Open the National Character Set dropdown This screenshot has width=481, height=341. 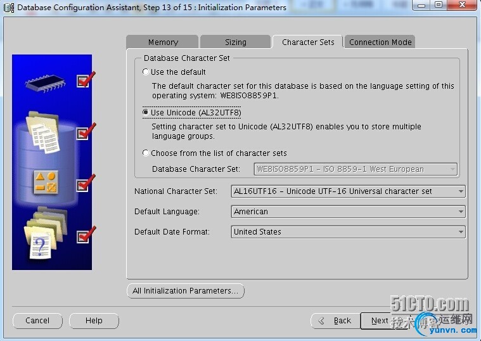click(x=348, y=191)
